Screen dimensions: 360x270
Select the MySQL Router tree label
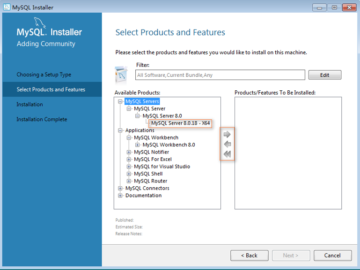coord(151,181)
